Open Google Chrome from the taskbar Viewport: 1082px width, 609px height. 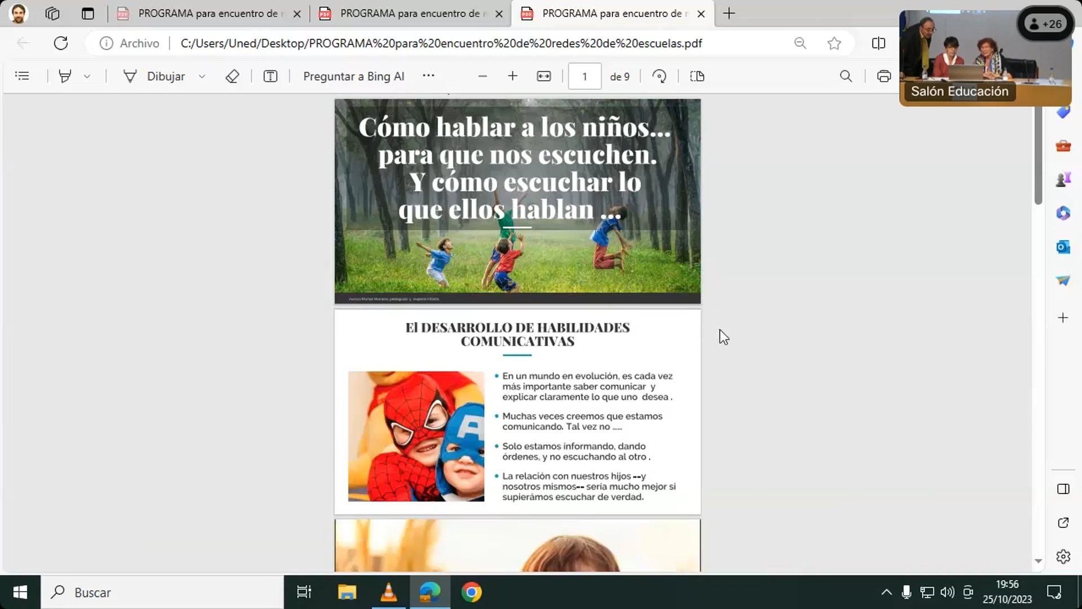tap(471, 592)
